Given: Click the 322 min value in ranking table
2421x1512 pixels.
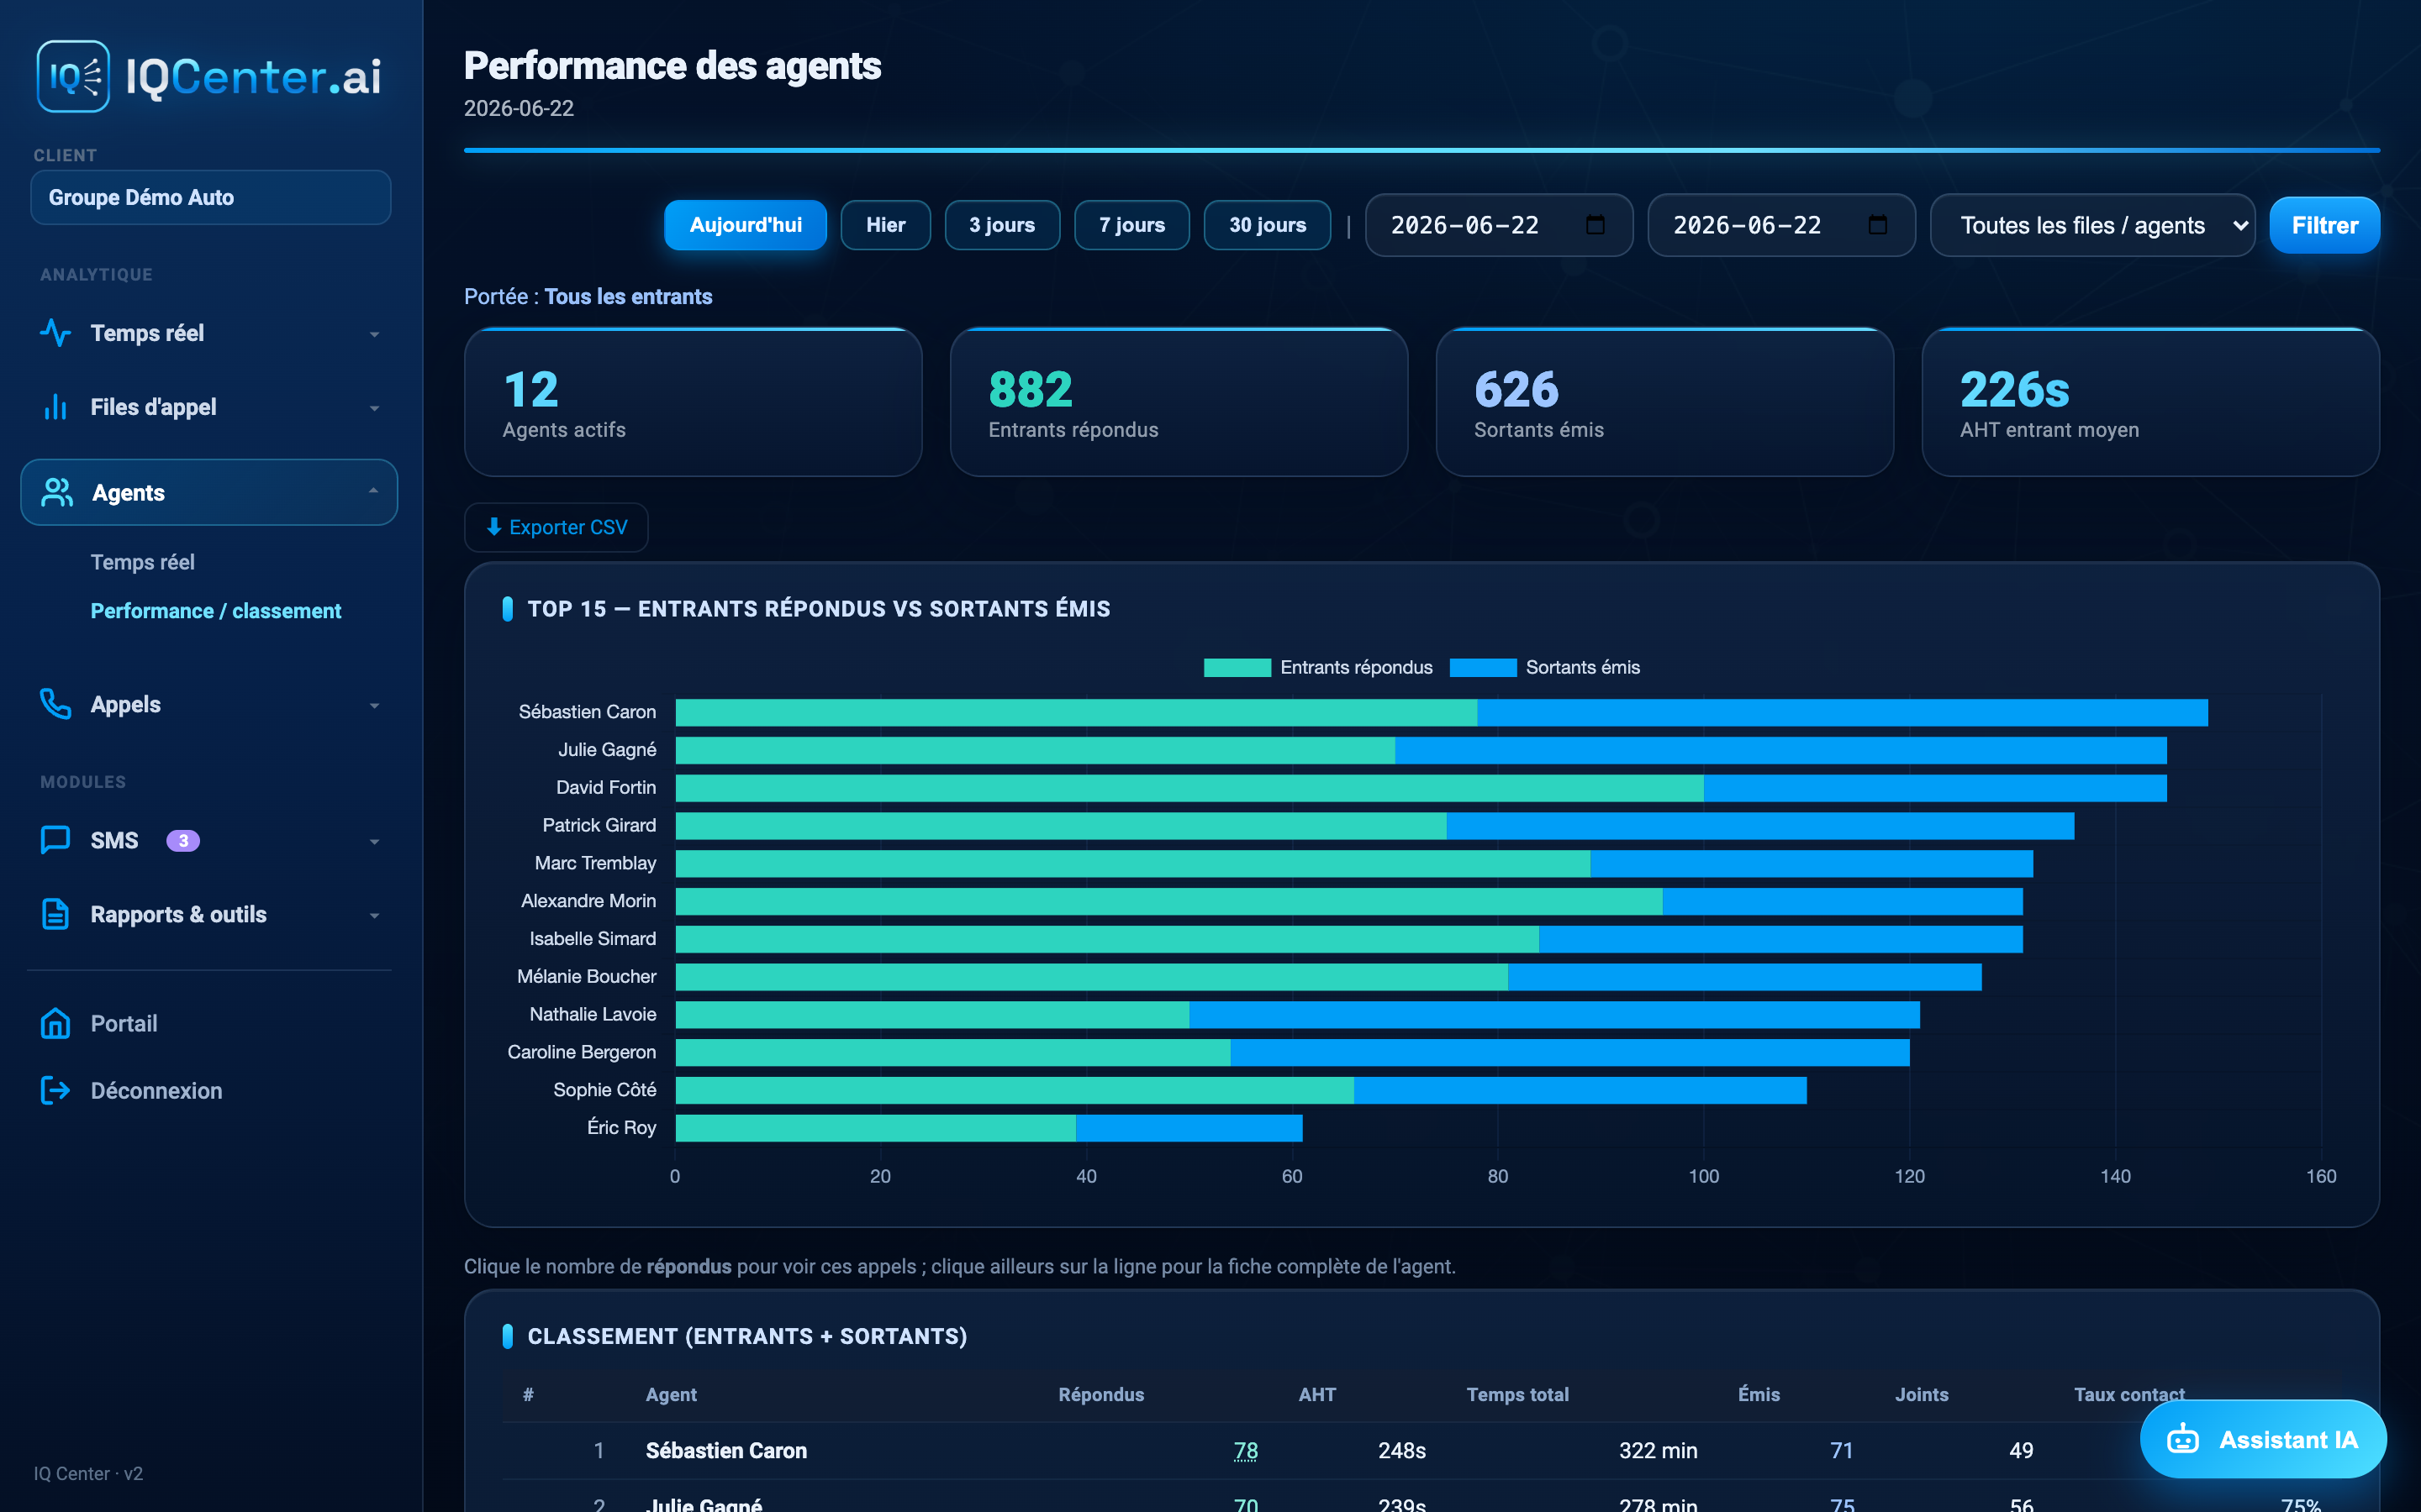Looking at the screenshot, I should [x=1658, y=1450].
